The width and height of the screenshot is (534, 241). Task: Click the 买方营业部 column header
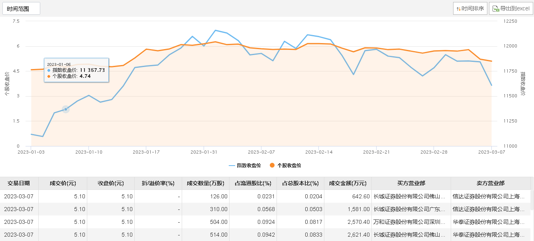(x=411, y=183)
